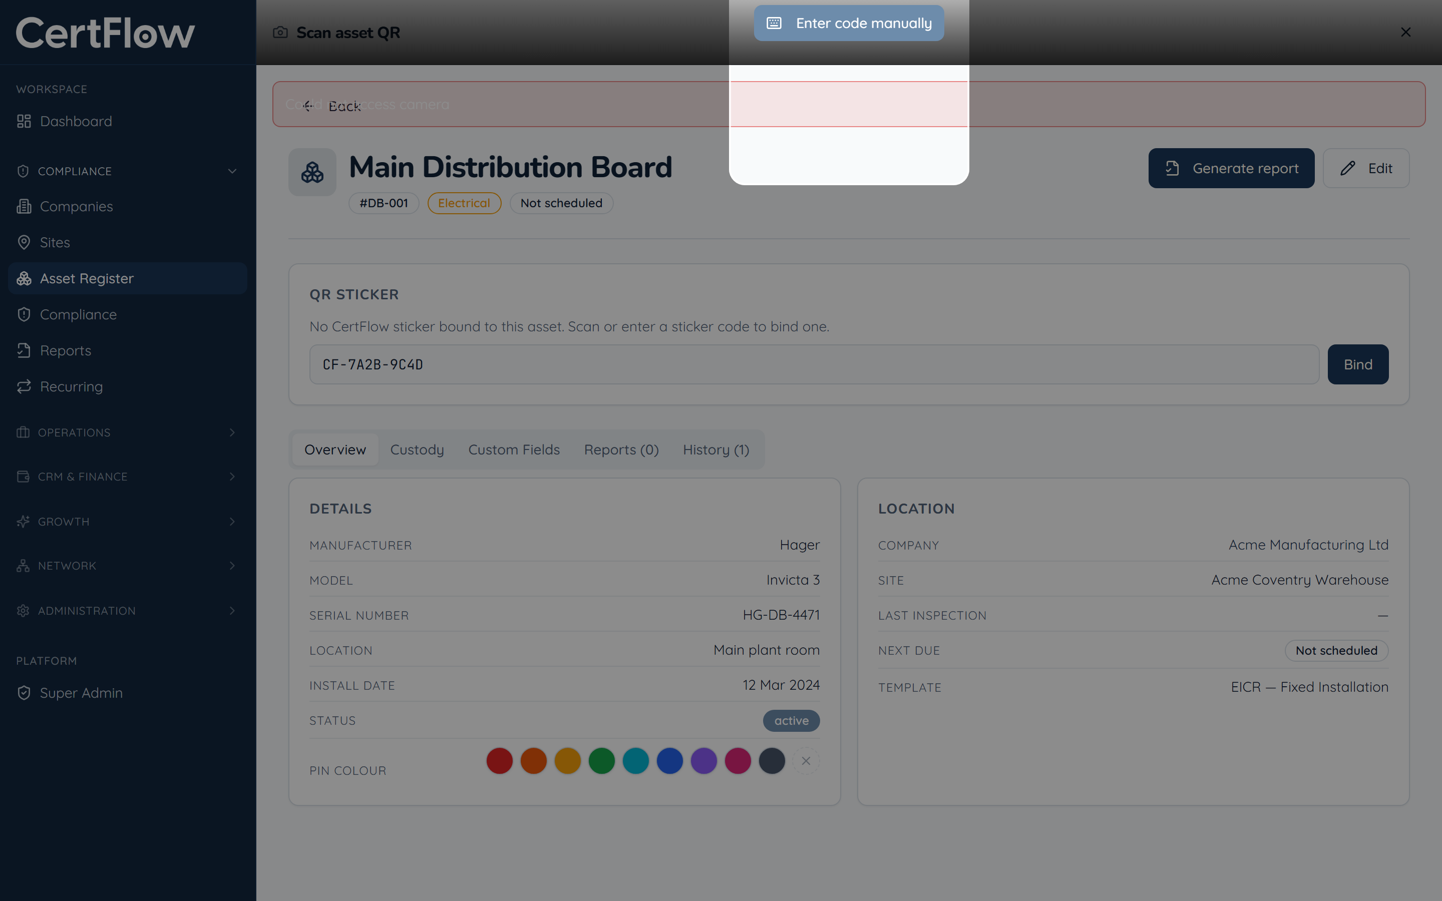Pick the amber pin colour
The width and height of the screenshot is (1442, 901).
coord(567,761)
